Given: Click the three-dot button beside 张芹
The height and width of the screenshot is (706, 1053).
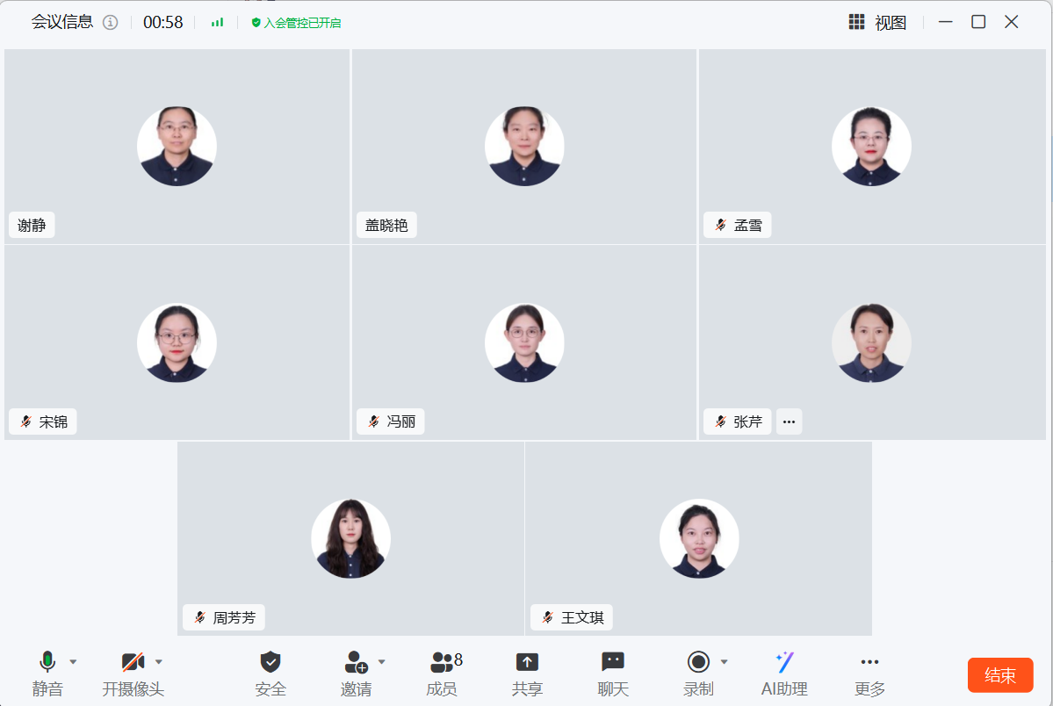Looking at the screenshot, I should click(789, 421).
